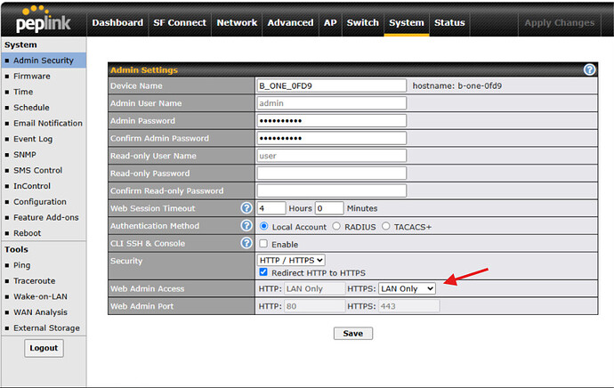
Task: Open SMS Control in sidebar
Action: click(38, 170)
